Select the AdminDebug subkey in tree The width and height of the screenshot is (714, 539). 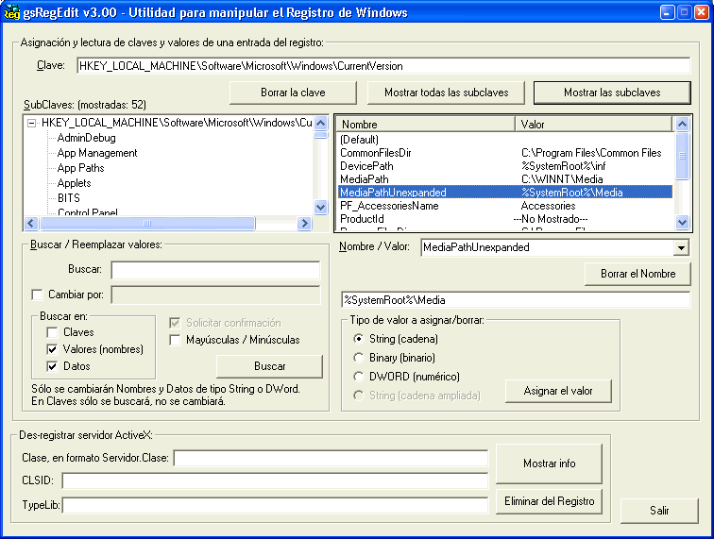(x=87, y=138)
